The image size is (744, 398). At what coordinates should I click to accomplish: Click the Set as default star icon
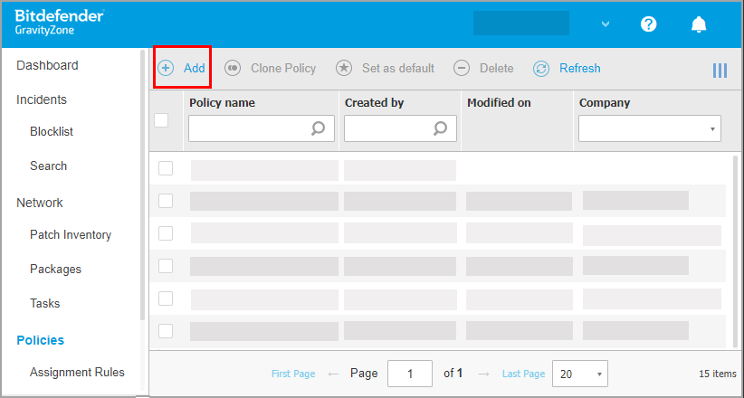[344, 68]
